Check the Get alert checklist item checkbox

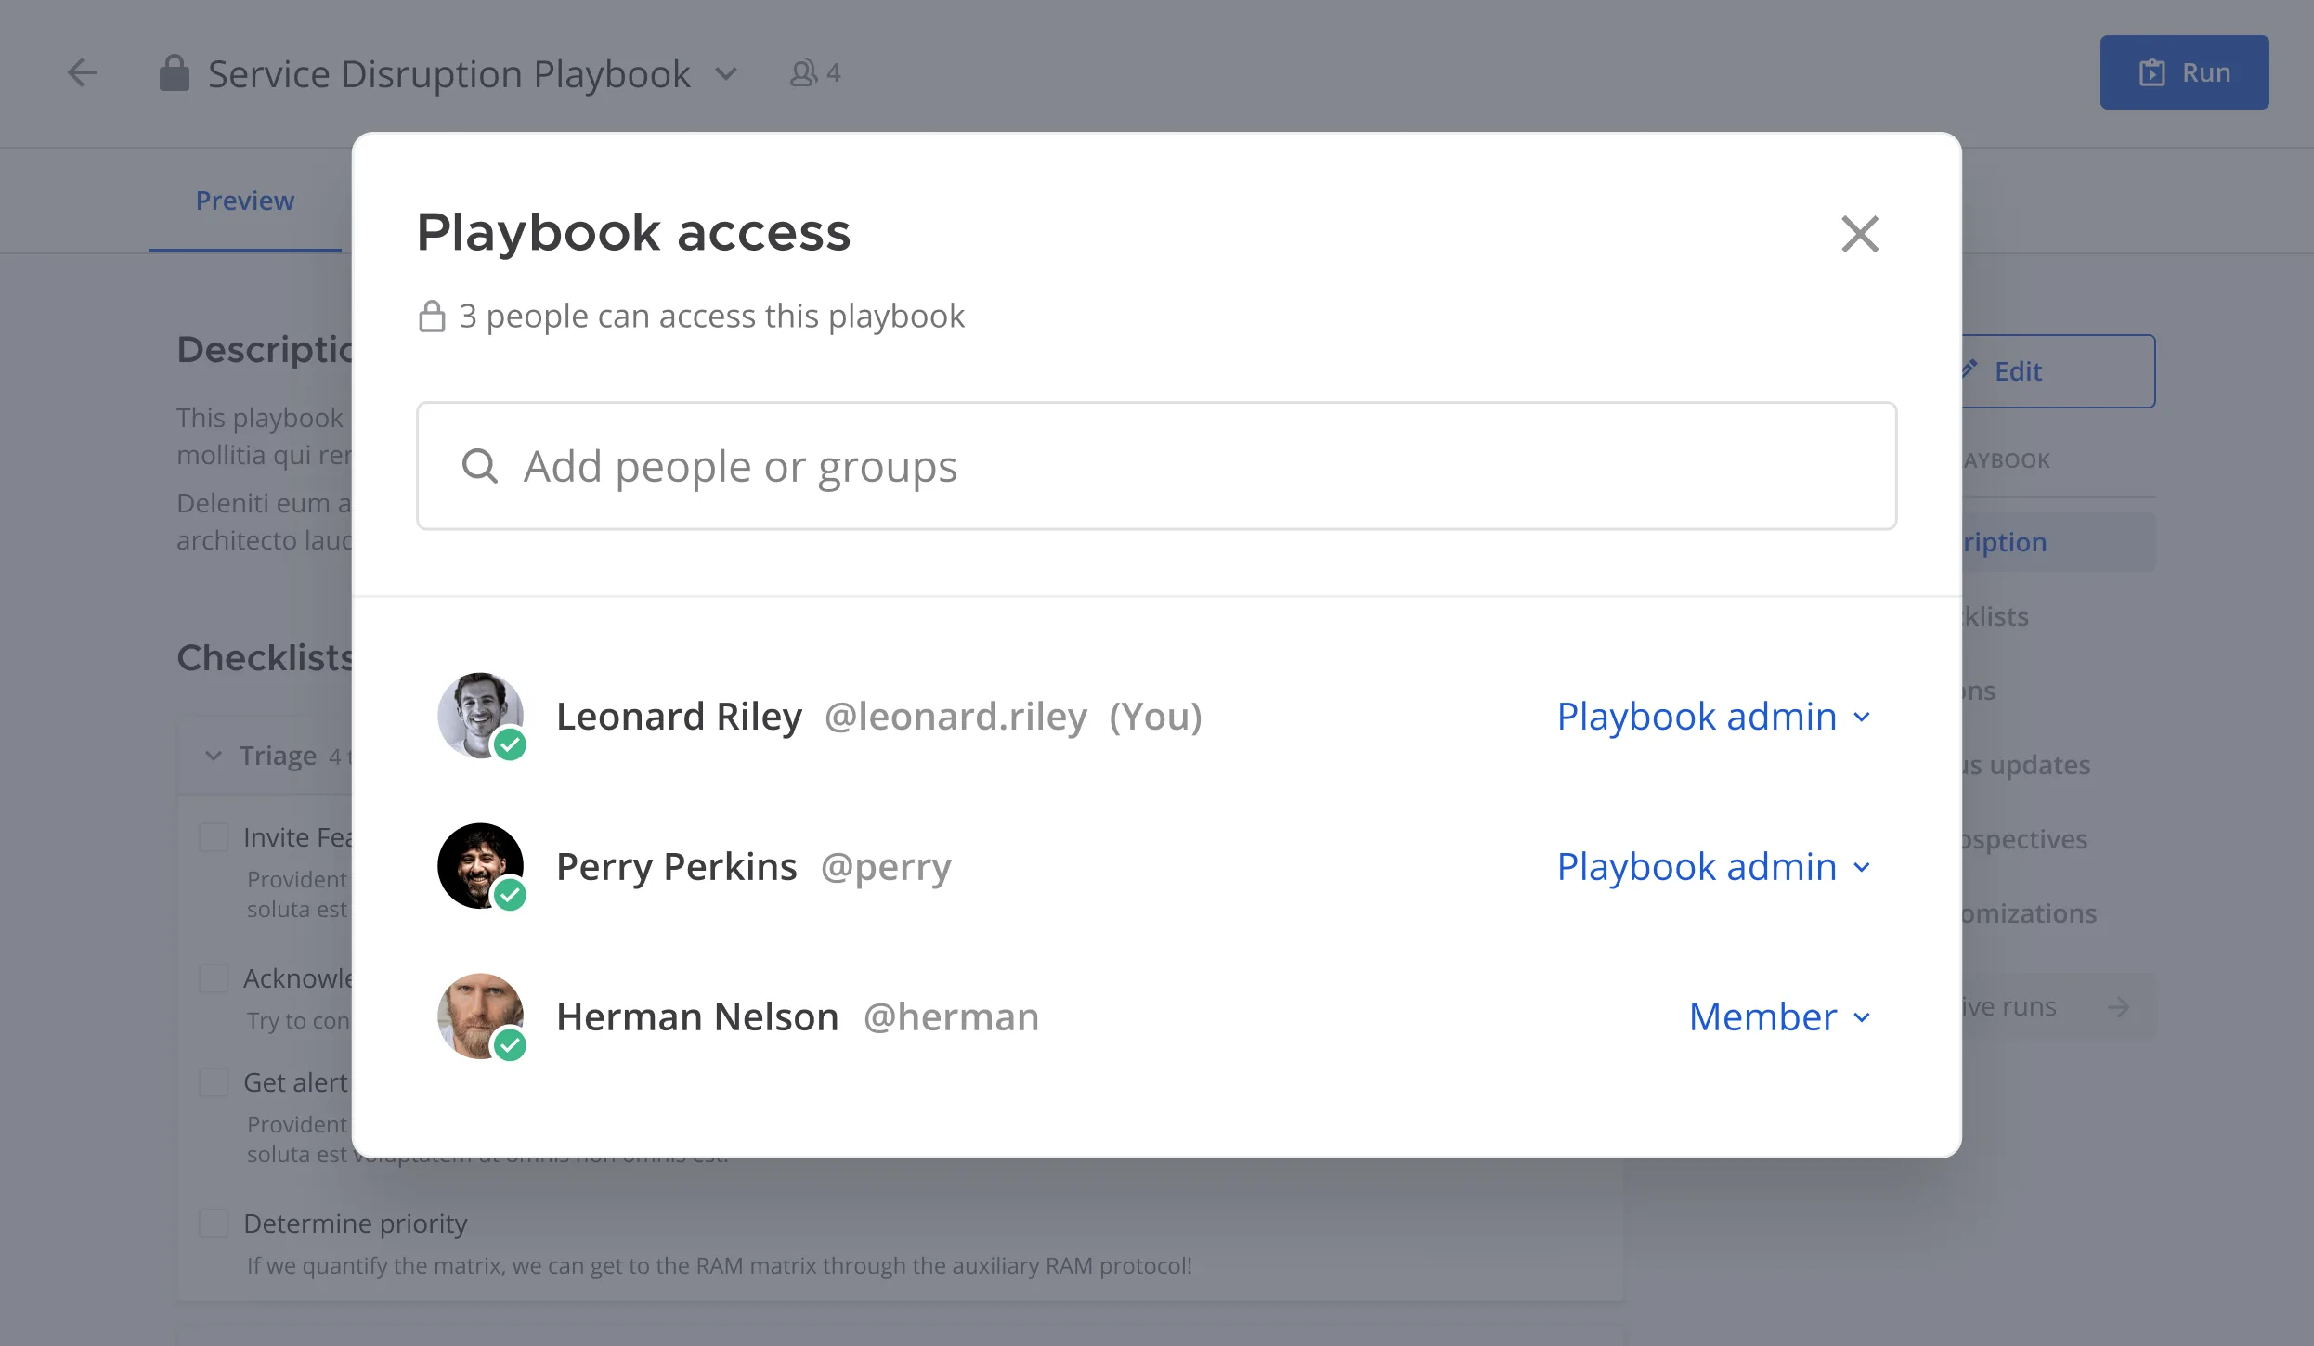(214, 1081)
